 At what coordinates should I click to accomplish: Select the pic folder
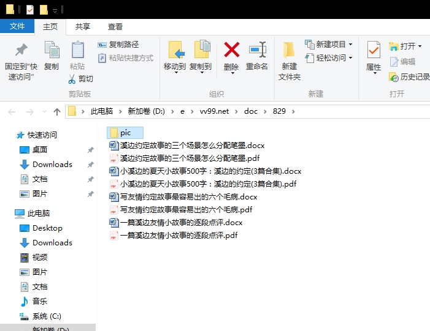coord(125,133)
